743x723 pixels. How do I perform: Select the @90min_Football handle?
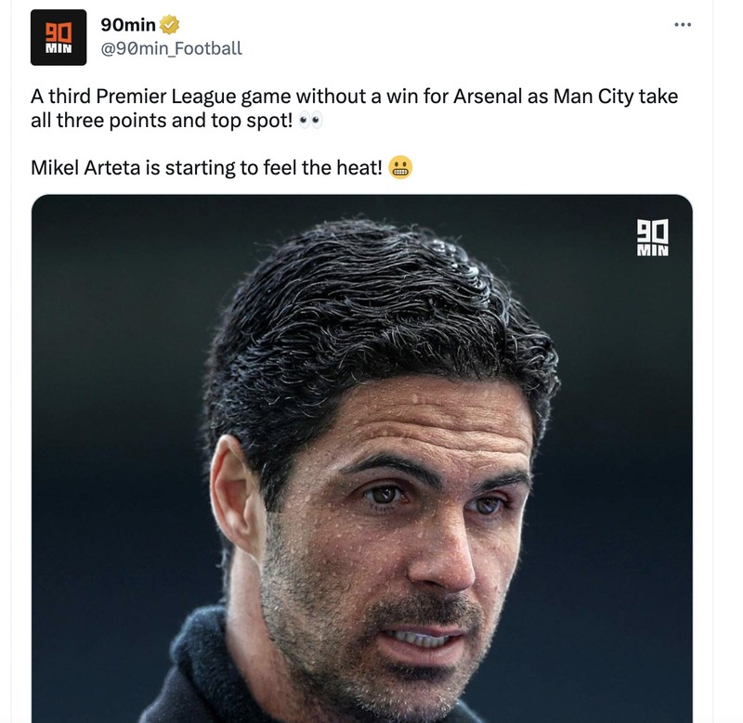click(x=172, y=45)
